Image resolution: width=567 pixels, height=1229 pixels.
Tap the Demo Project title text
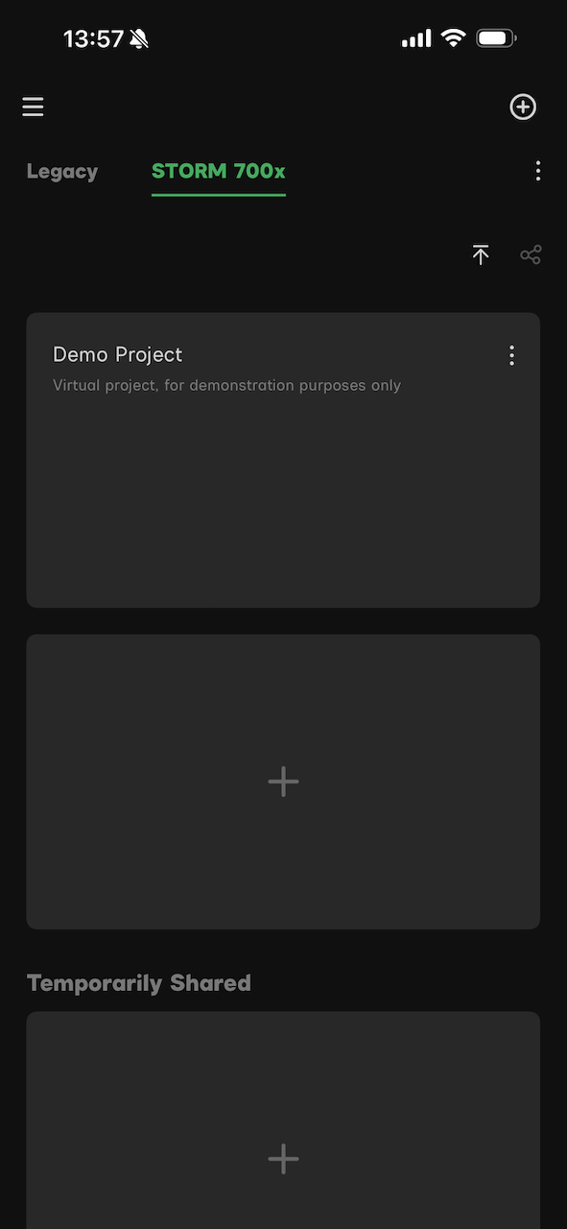pyautogui.click(x=117, y=354)
